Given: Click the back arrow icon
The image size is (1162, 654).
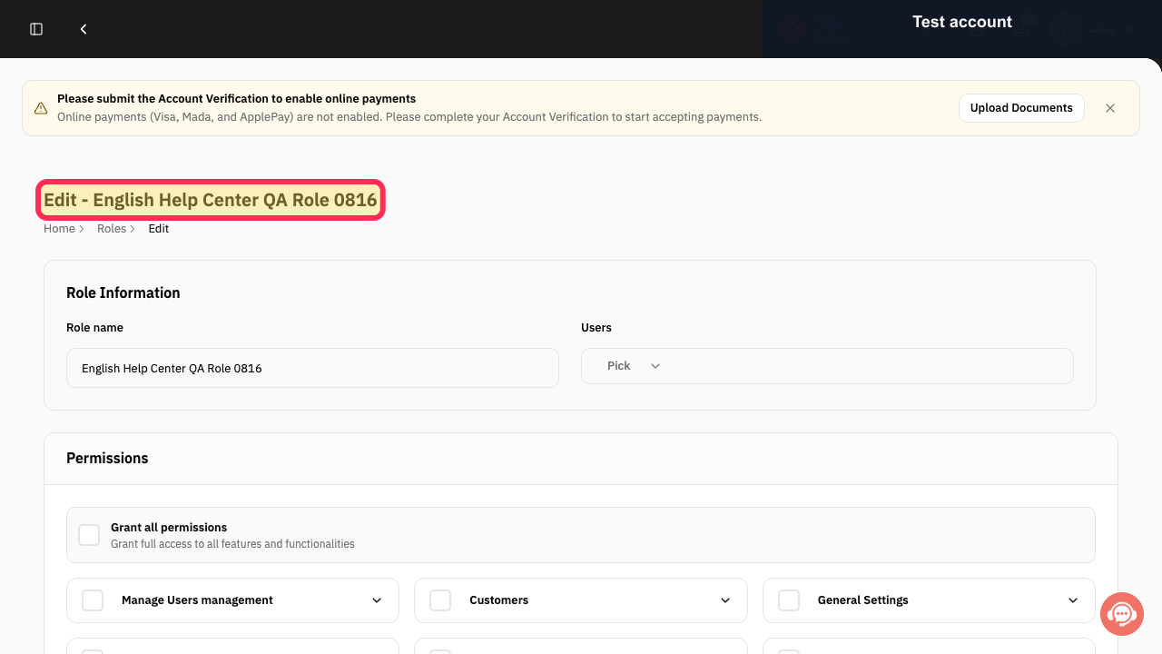Looking at the screenshot, I should (x=84, y=29).
